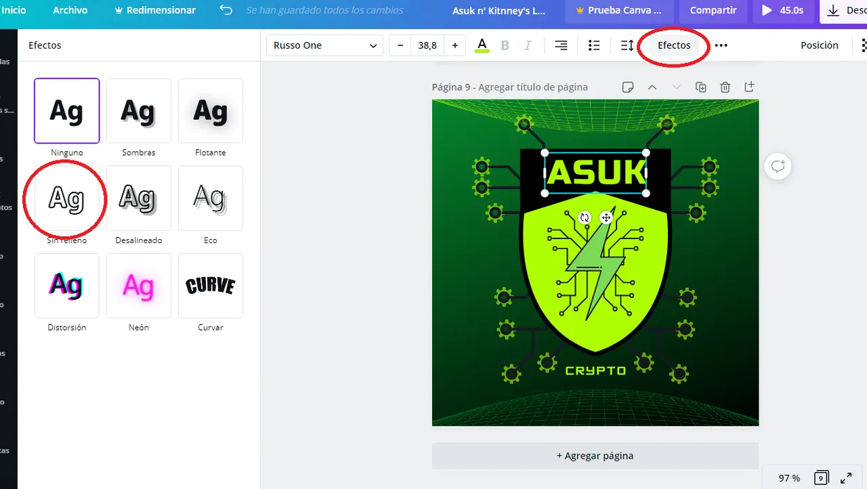The width and height of the screenshot is (867, 489).
Task: Select Ninguno text effect
Action: tap(66, 110)
